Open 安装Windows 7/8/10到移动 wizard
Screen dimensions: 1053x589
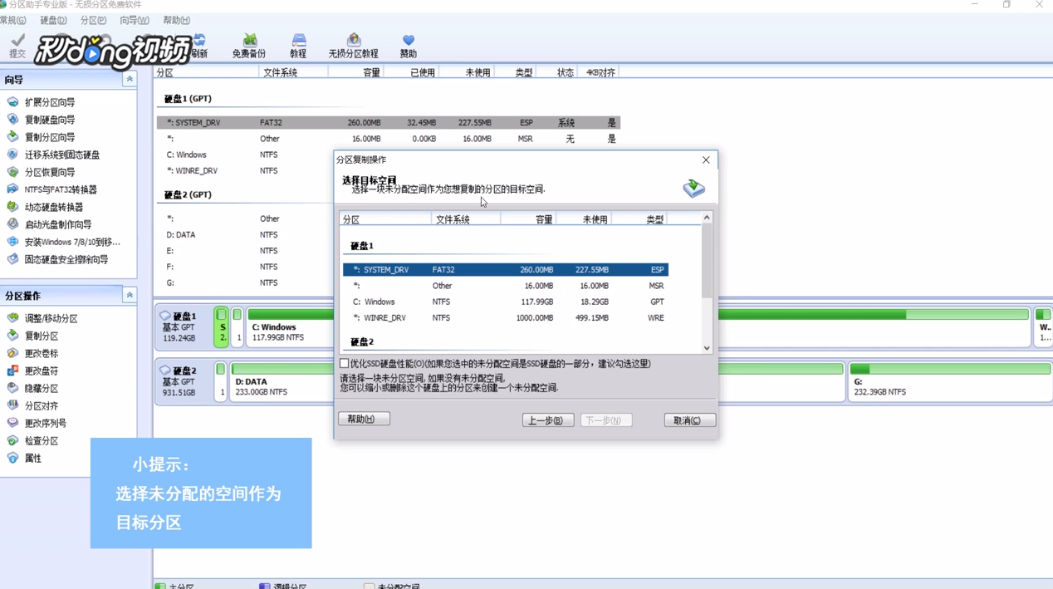[71, 242]
